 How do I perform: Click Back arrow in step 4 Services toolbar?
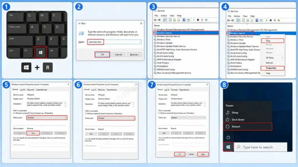coord(228,20)
